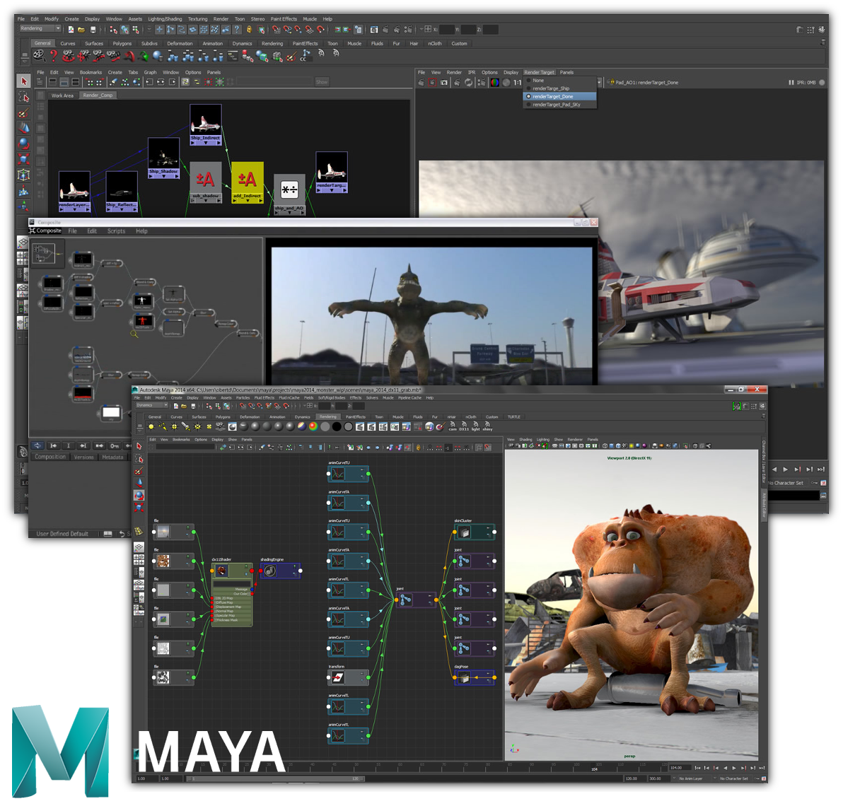Toggle snap to grids magnet in back Maya
This screenshot has height=806, width=843.
pos(275,30)
